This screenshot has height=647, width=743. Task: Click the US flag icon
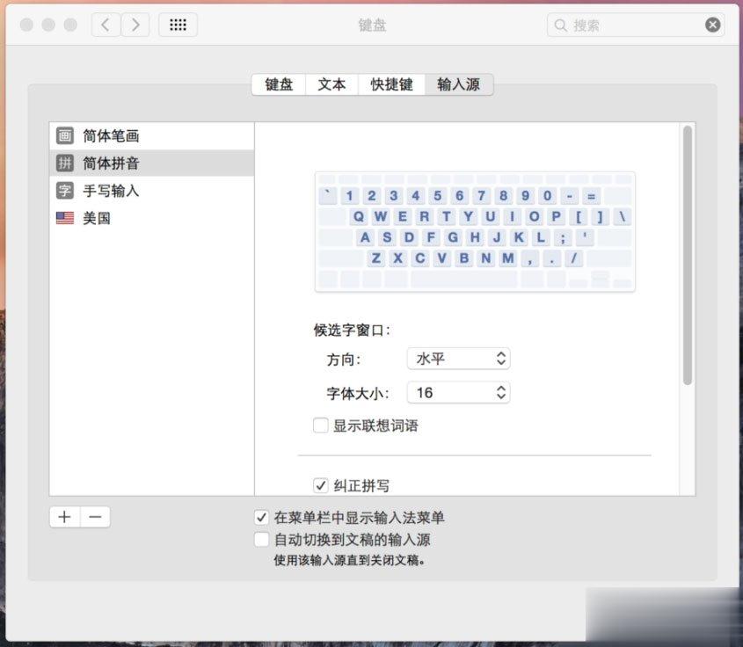65,218
